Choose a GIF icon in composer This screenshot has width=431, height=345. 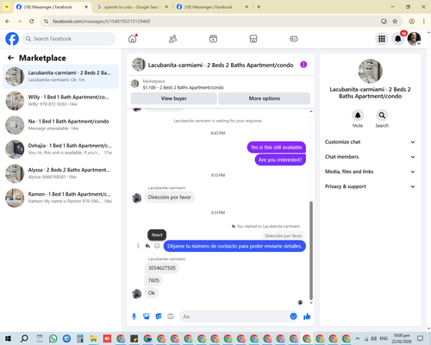tap(171, 317)
